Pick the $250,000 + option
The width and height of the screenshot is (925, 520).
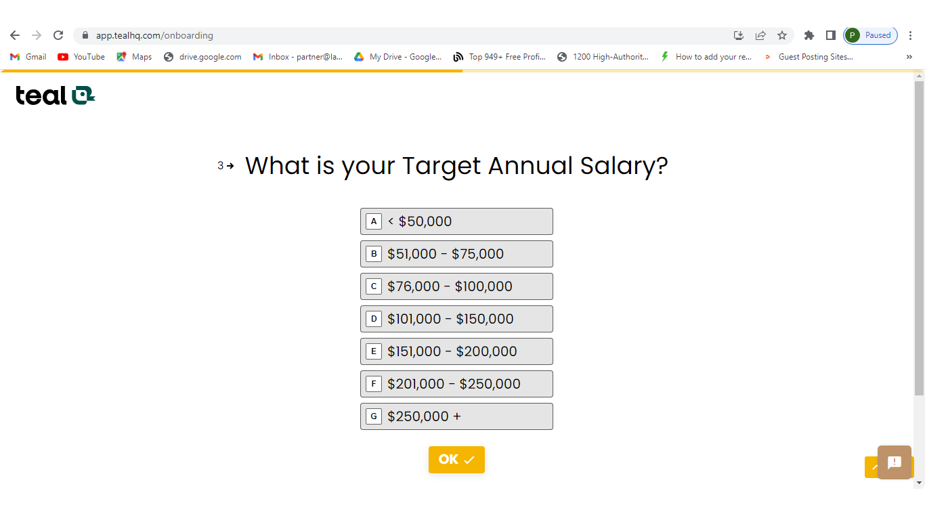(456, 416)
